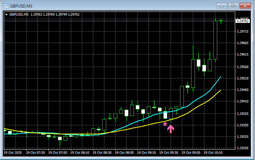This screenshot has height=160, width=255.
Task: Click the chart icon in GBPUSD,M5 title bar
Action: [x=6, y=6]
